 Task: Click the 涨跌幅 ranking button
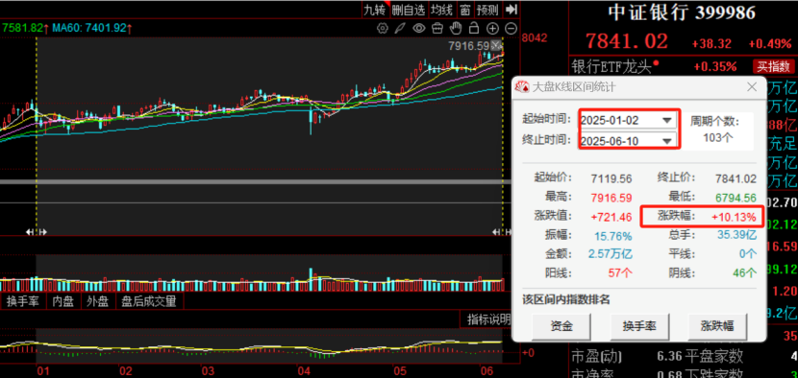click(x=717, y=325)
